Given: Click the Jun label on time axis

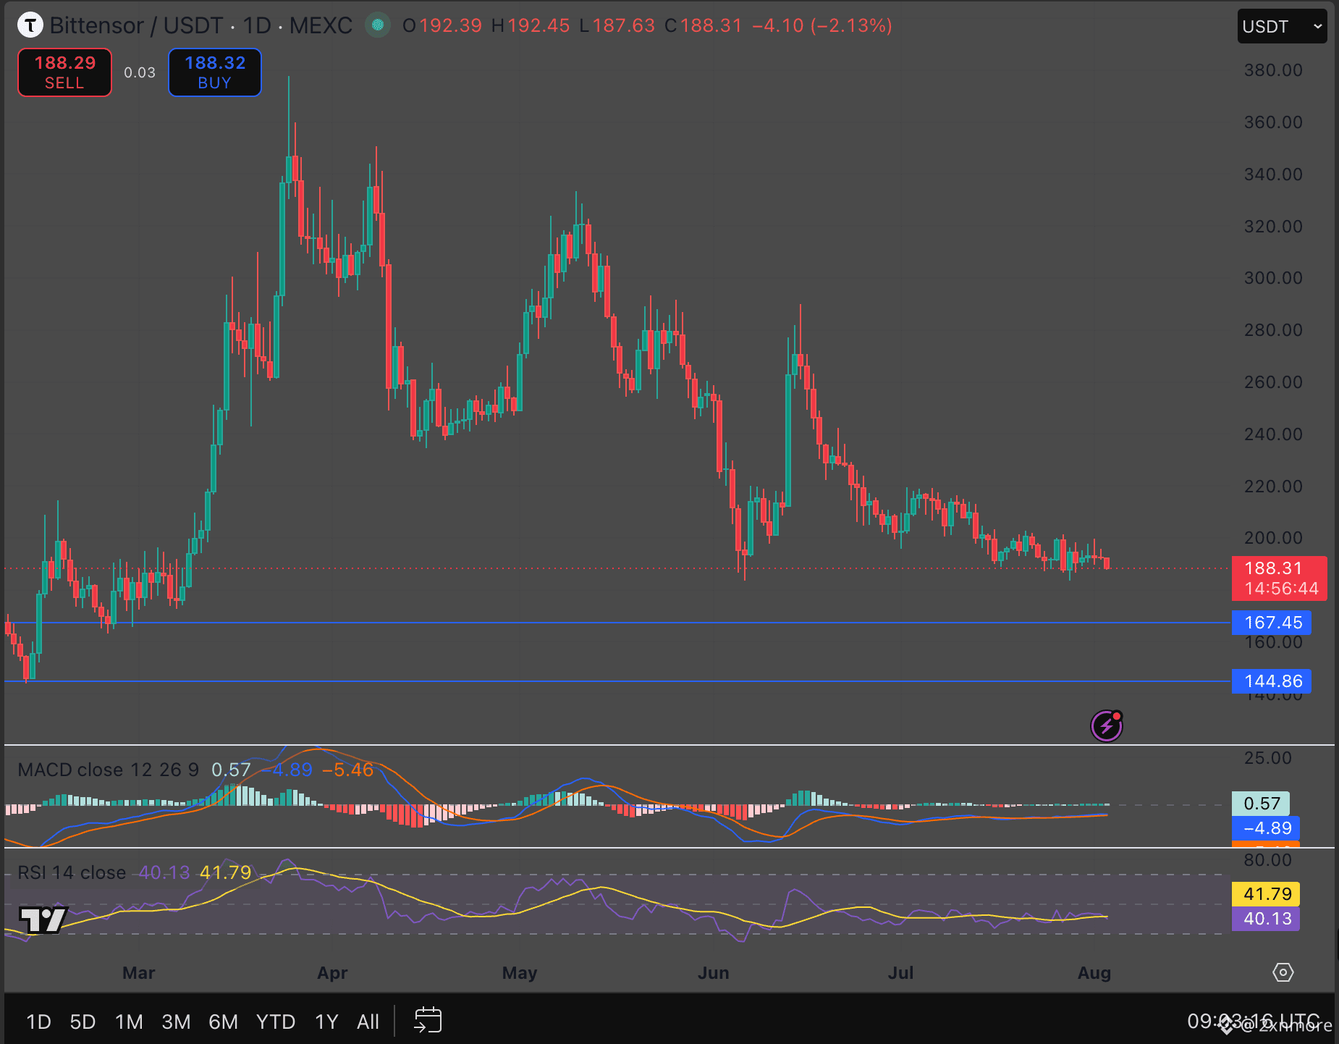Looking at the screenshot, I should pyautogui.click(x=713, y=973).
